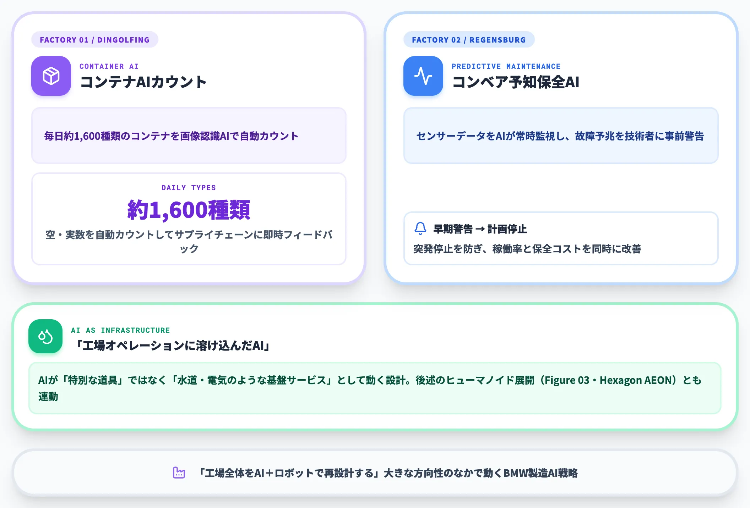Viewport: 750px width, 508px height.
Task: Click the large 約1,600種類 figure
Action: point(189,210)
